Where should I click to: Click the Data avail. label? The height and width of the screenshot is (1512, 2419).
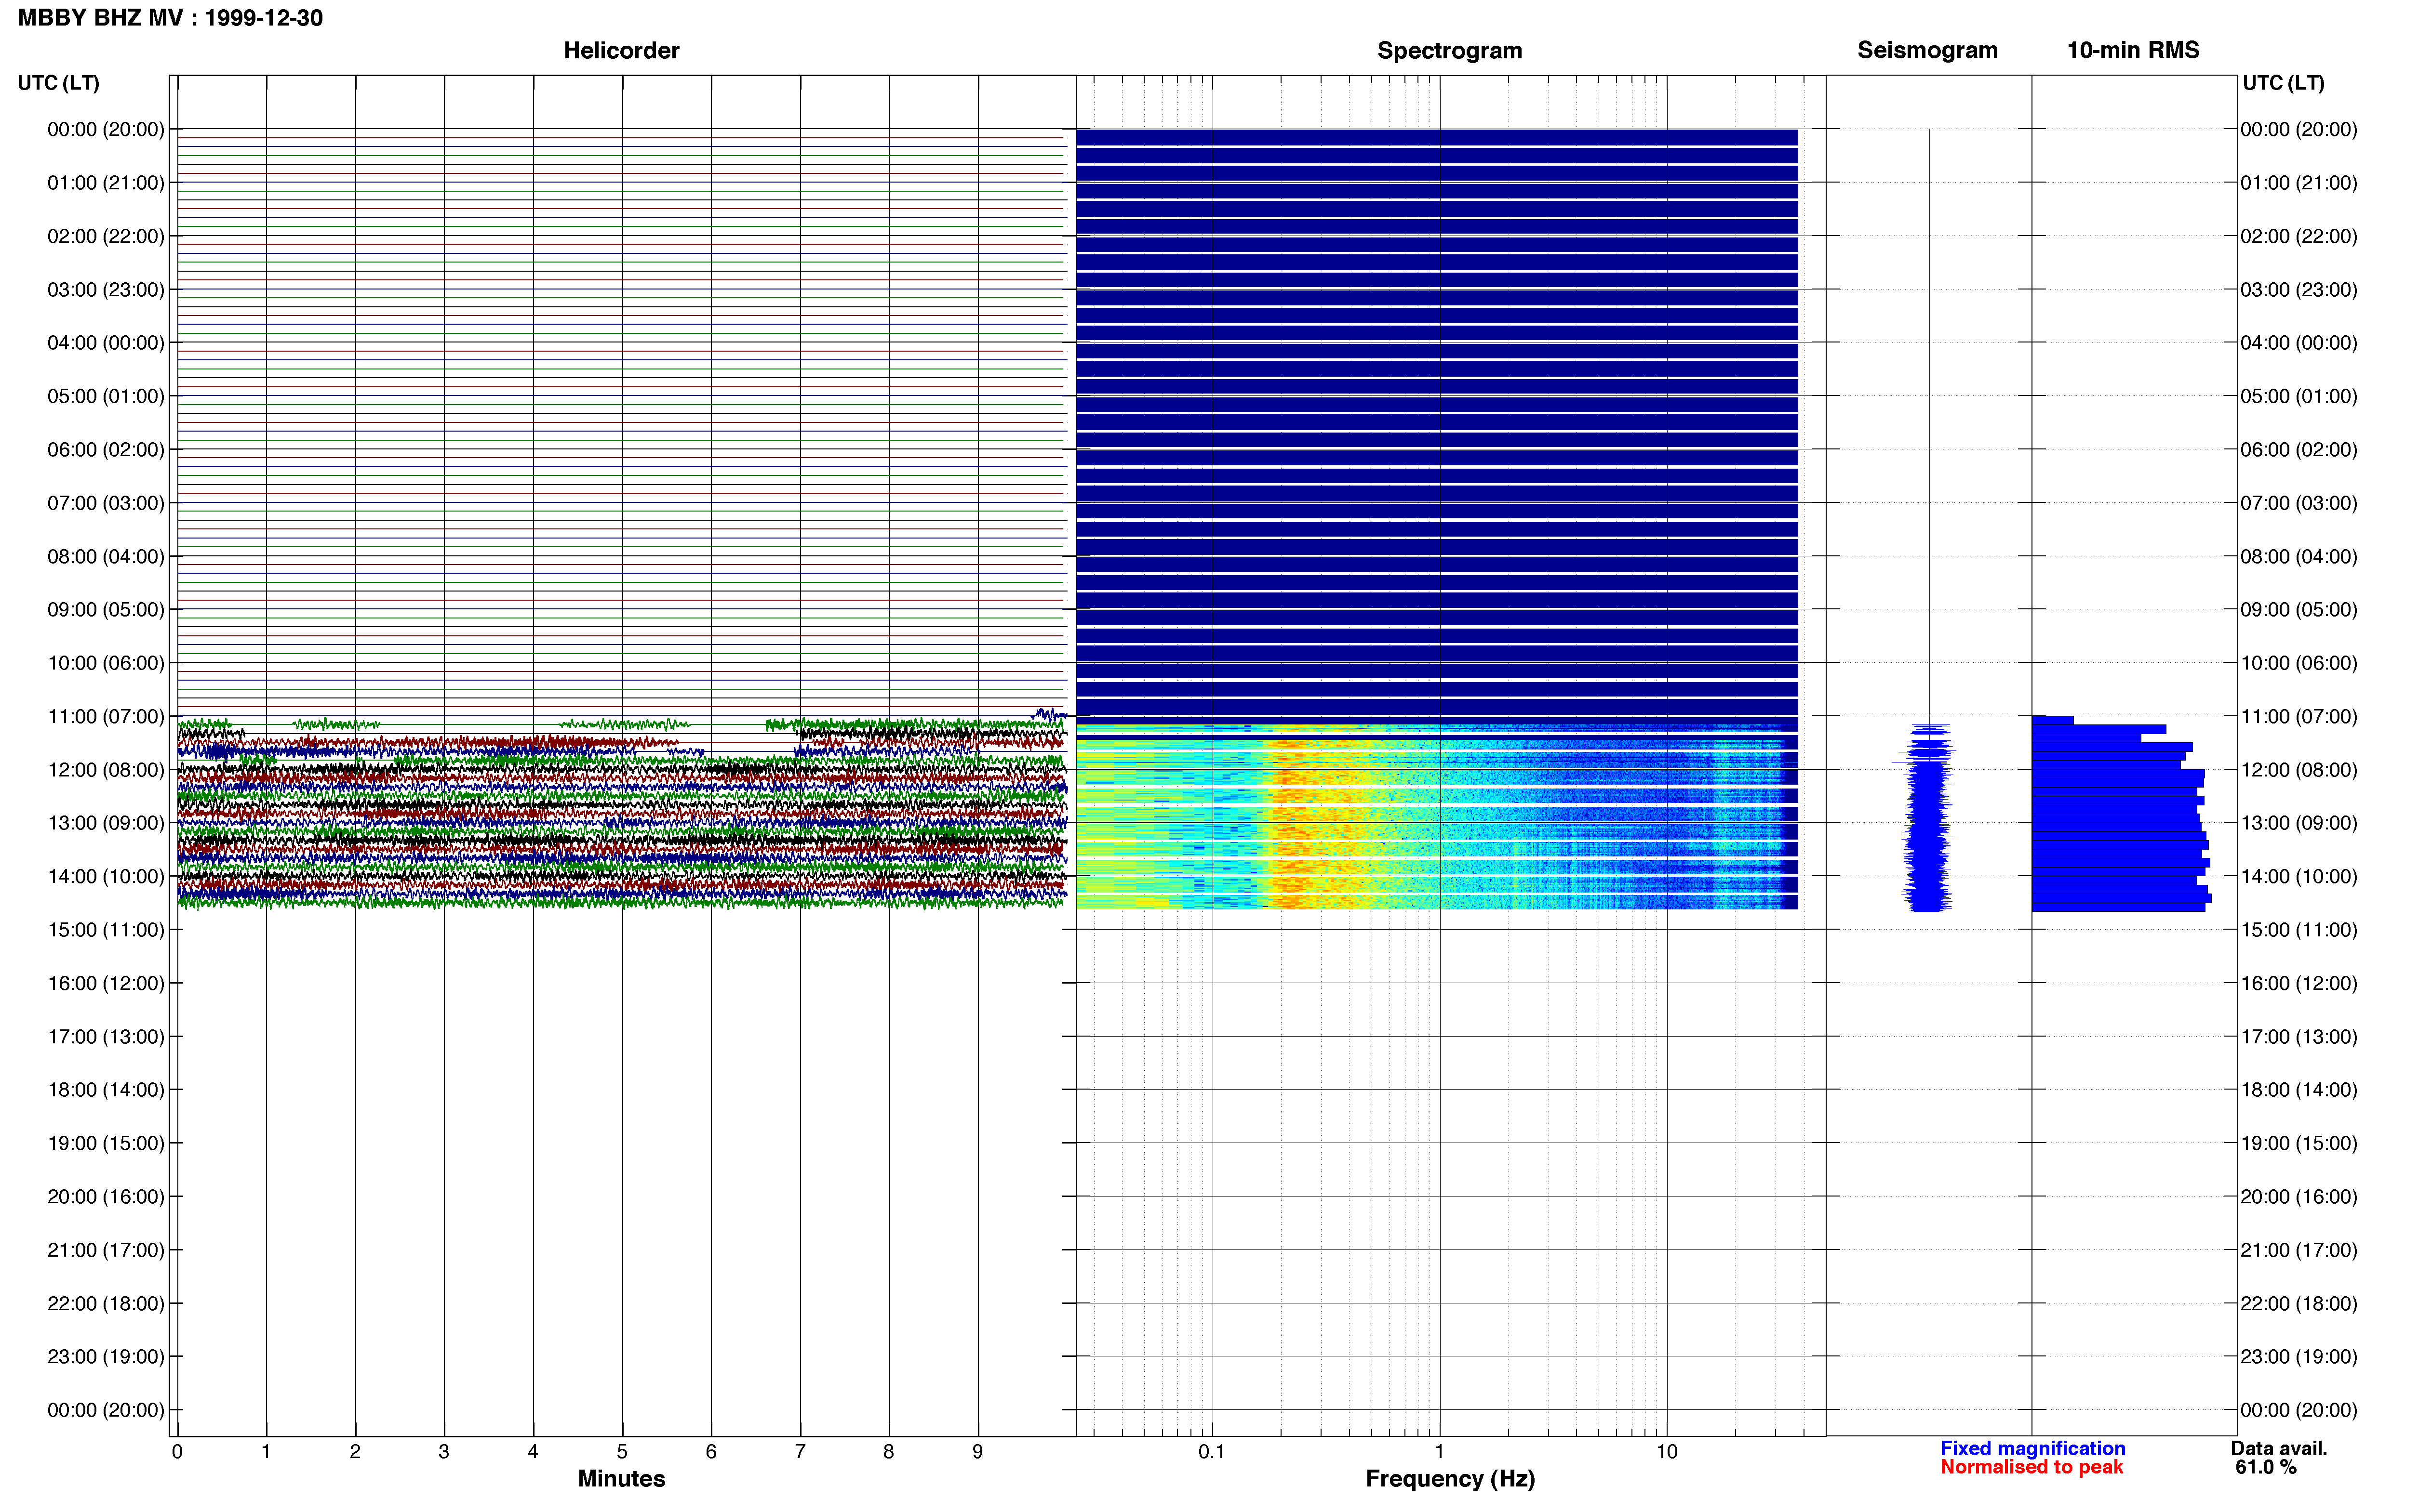(2279, 1448)
